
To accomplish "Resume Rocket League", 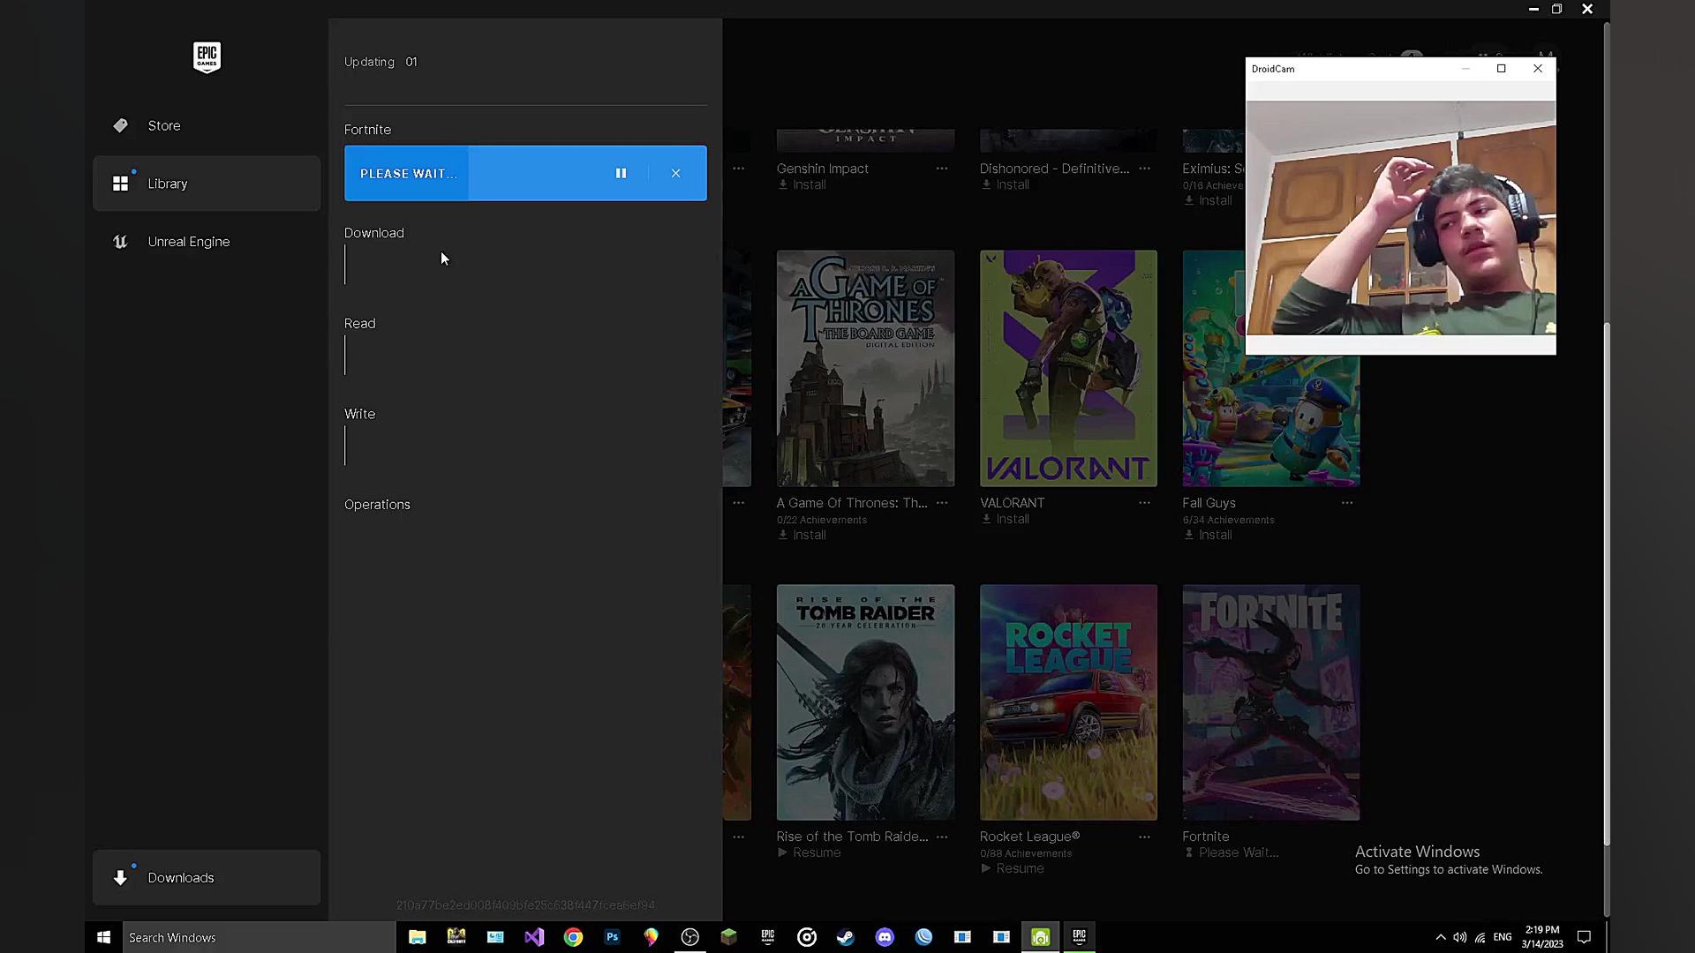I will (x=1012, y=868).
